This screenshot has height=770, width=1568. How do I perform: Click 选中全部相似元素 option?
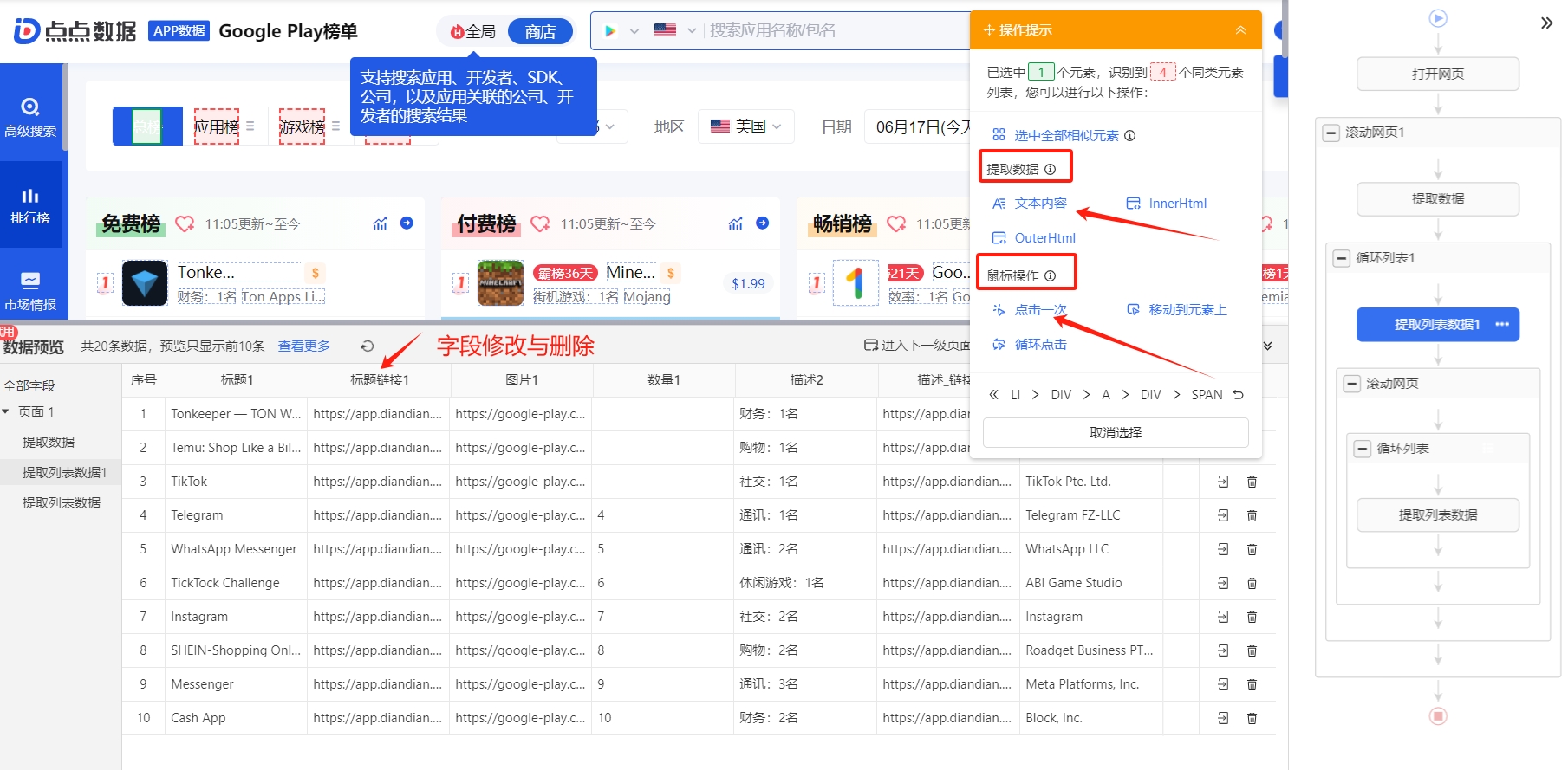click(x=1066, y=135)
